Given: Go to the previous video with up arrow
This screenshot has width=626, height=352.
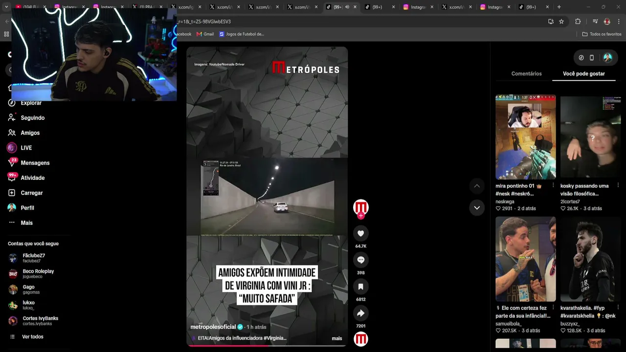Looking at the screenshot, I should (477, 186).
